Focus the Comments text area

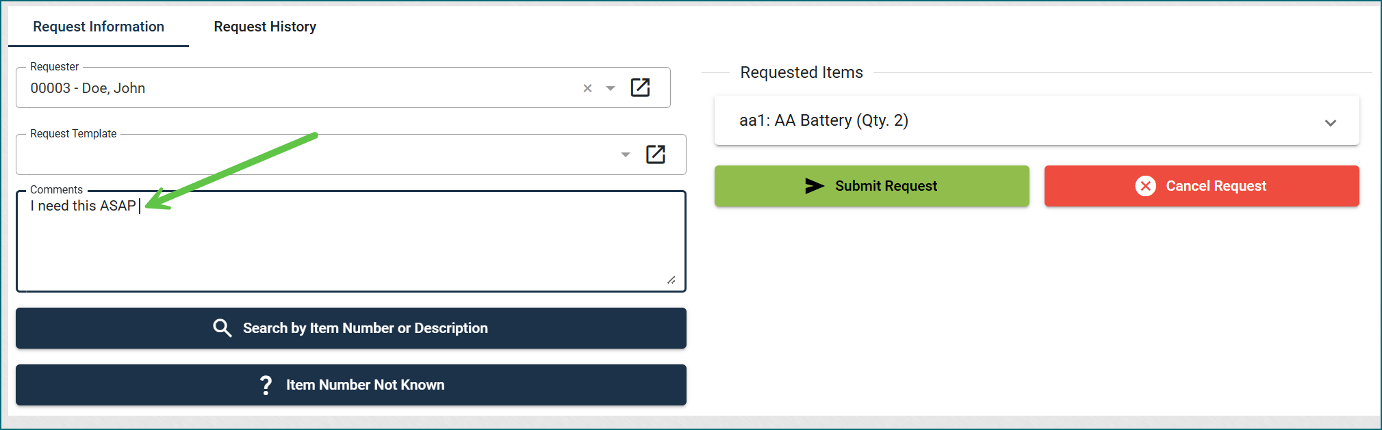[351, 241]
